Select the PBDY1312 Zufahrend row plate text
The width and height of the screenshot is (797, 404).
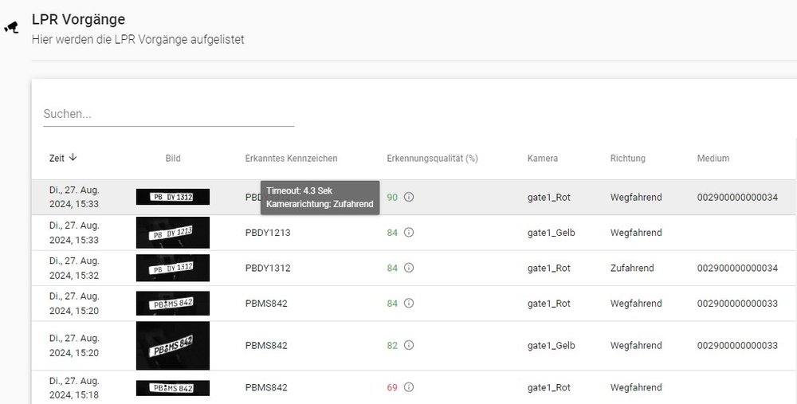(x=268, y=269)
